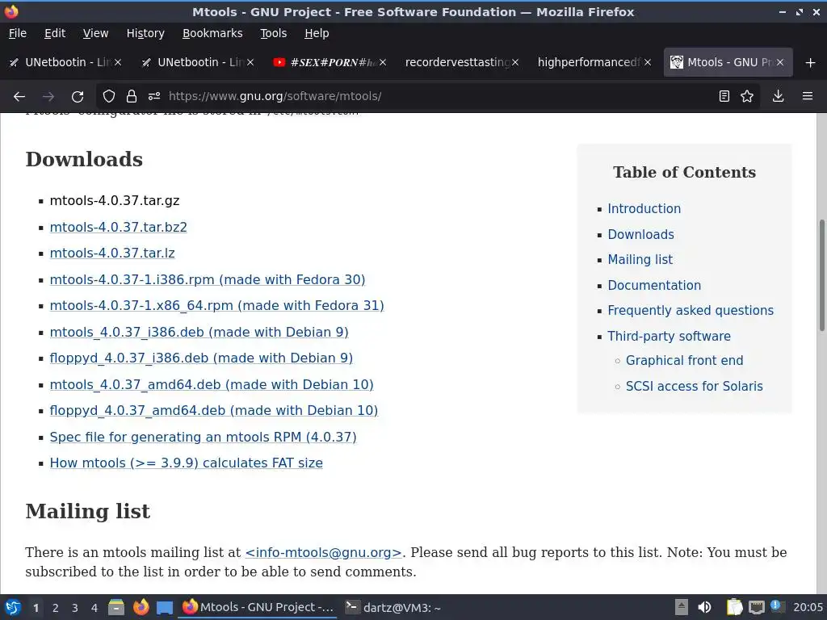Jump to Downloads in Table of Contents
The height and width of the screenshot is (620, 827).
[640, 235]
